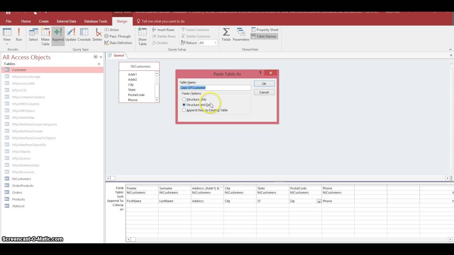Open the expression Builder
Image resolution: width=454 pixels, height=255 pixels.
tap(160, 43)
